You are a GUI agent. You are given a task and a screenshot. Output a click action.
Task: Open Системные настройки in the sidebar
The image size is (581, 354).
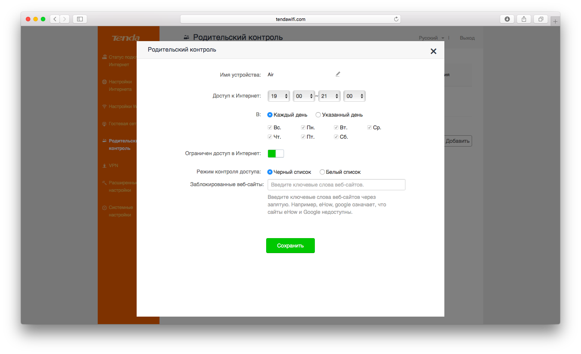pos(121,211)
